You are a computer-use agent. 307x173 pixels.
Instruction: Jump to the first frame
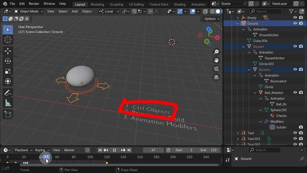click(100, 150)
